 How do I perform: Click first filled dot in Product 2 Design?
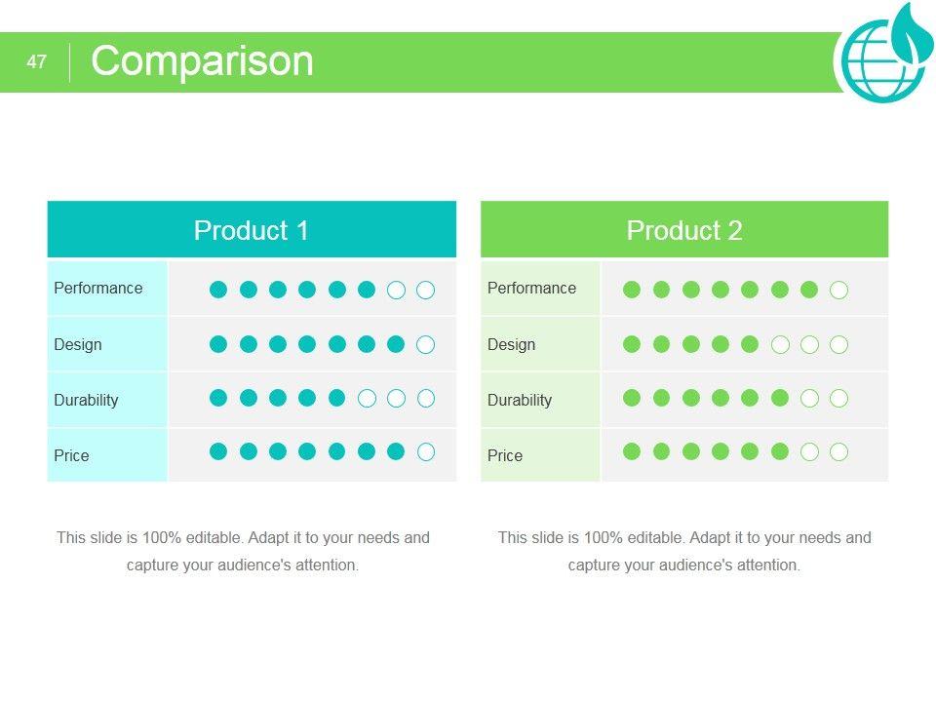click(x=632, y=344)
